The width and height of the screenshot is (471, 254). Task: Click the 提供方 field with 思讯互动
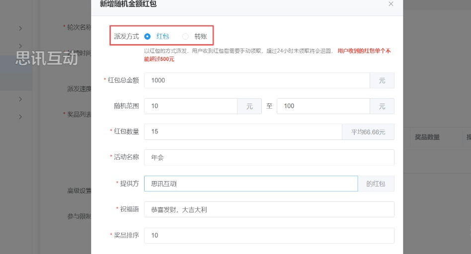250,184
